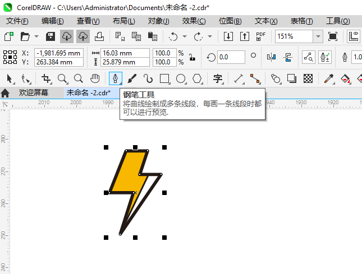Select the Shape tool
This screenshot has width=362, height=274.
pyautogui.click(x=26, y=78)
